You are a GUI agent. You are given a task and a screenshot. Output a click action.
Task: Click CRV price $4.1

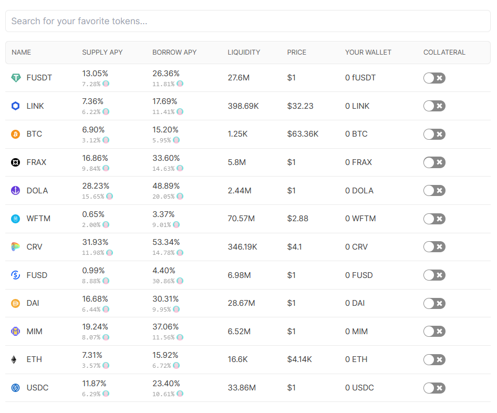pyautogui.click(x=294, y=246)
